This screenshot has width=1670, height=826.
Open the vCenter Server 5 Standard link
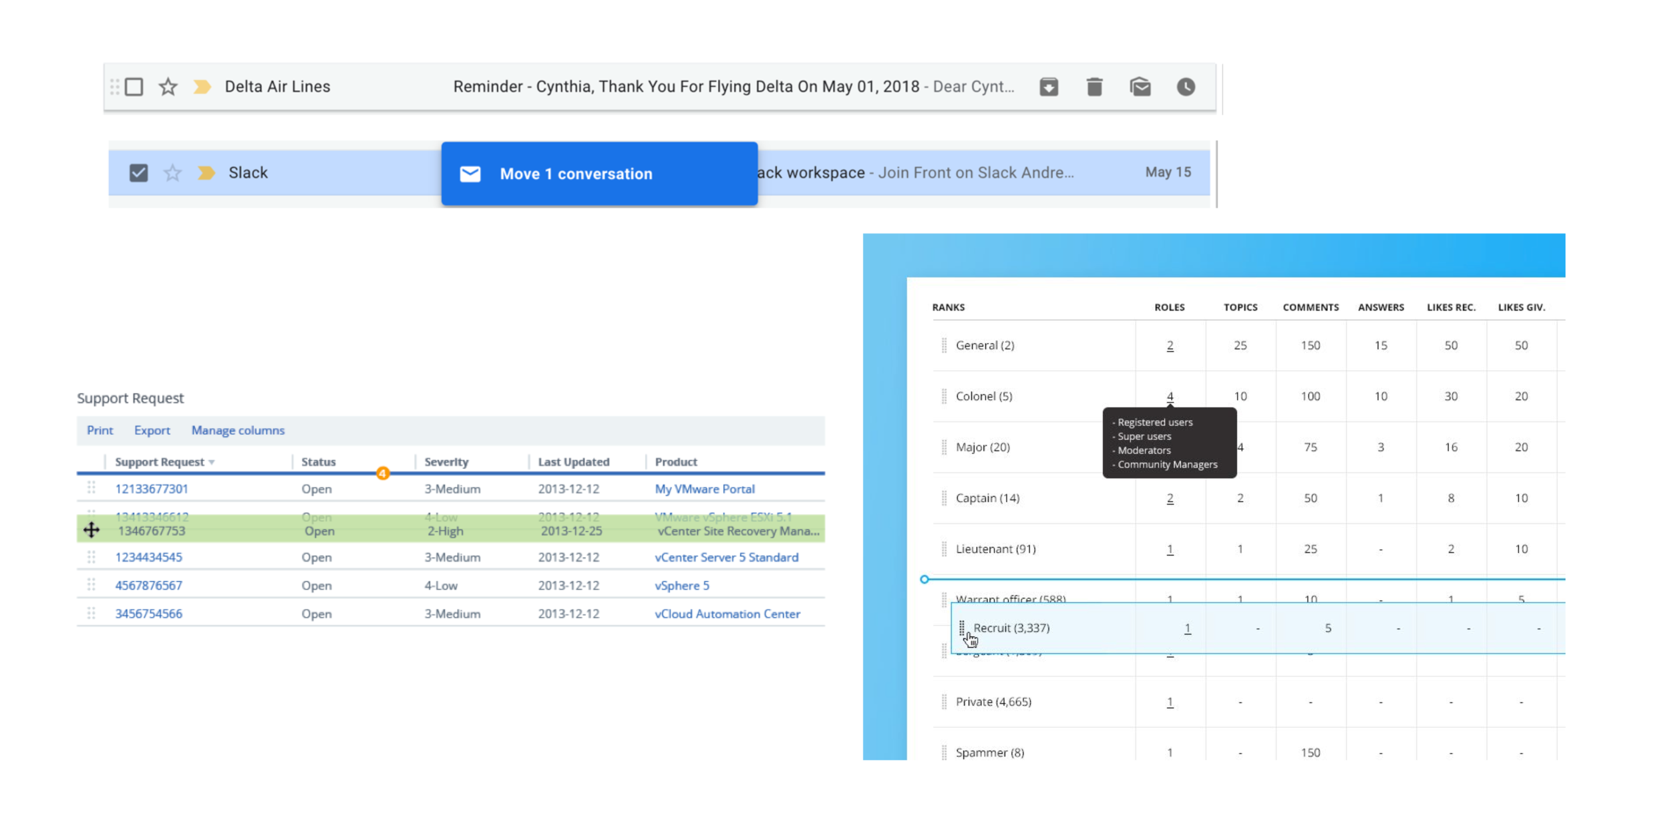pos(726,558)
